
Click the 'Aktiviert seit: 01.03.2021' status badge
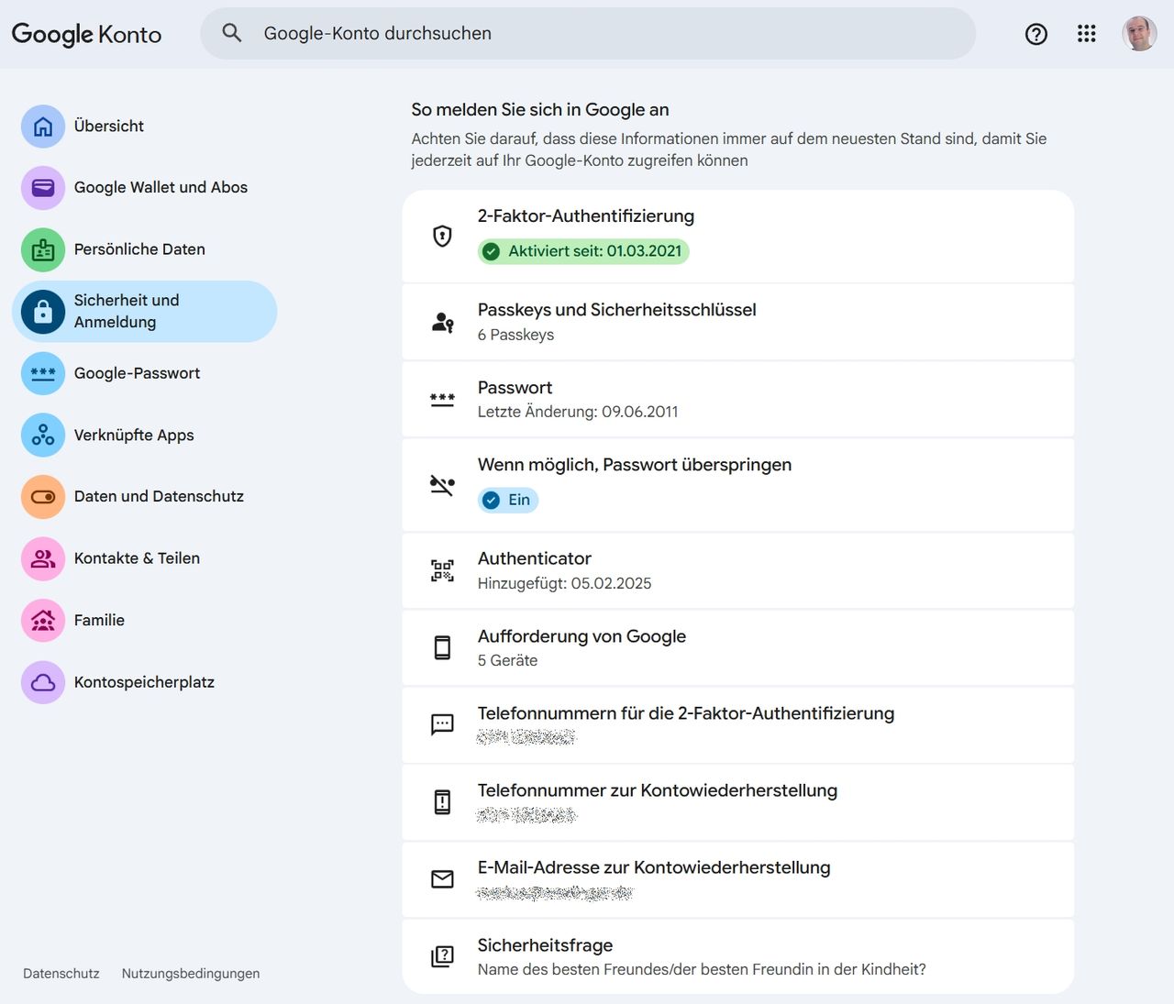pos(583,251)
